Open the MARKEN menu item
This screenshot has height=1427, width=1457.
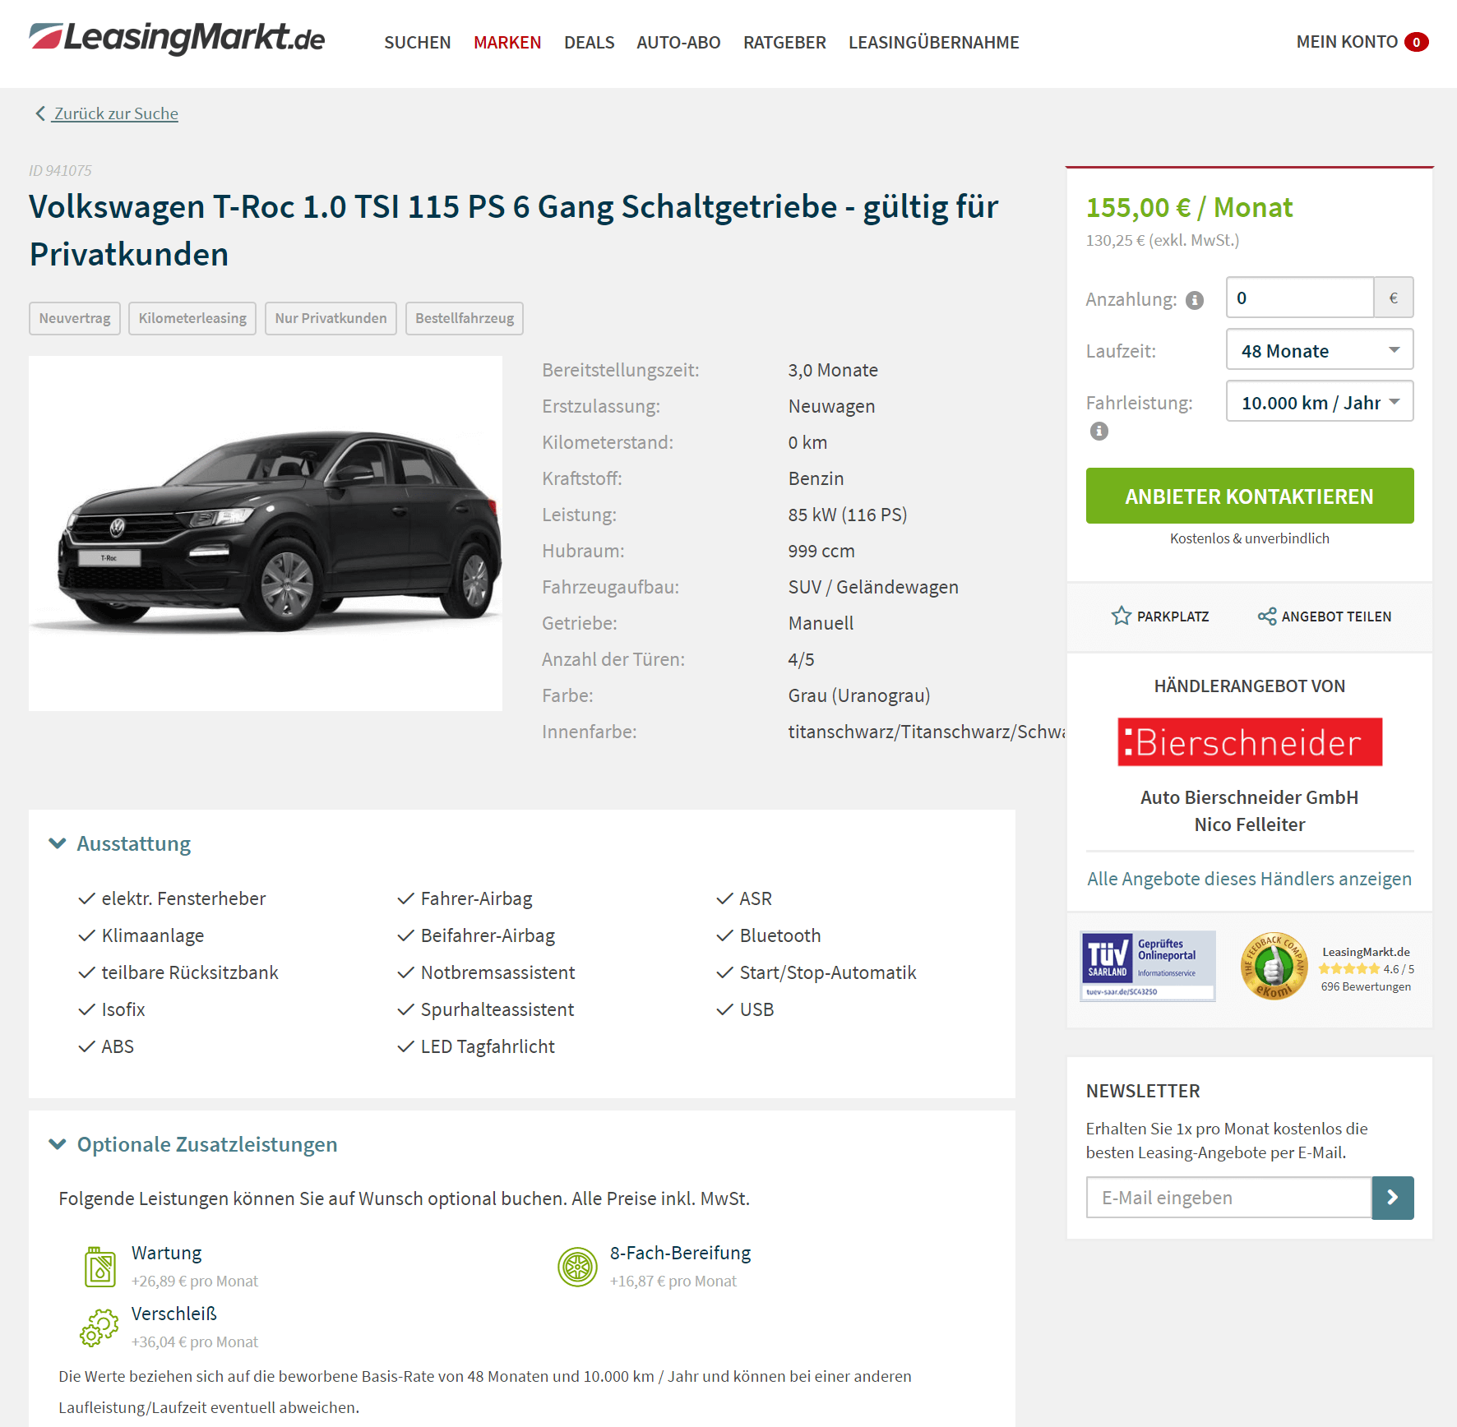507,42
